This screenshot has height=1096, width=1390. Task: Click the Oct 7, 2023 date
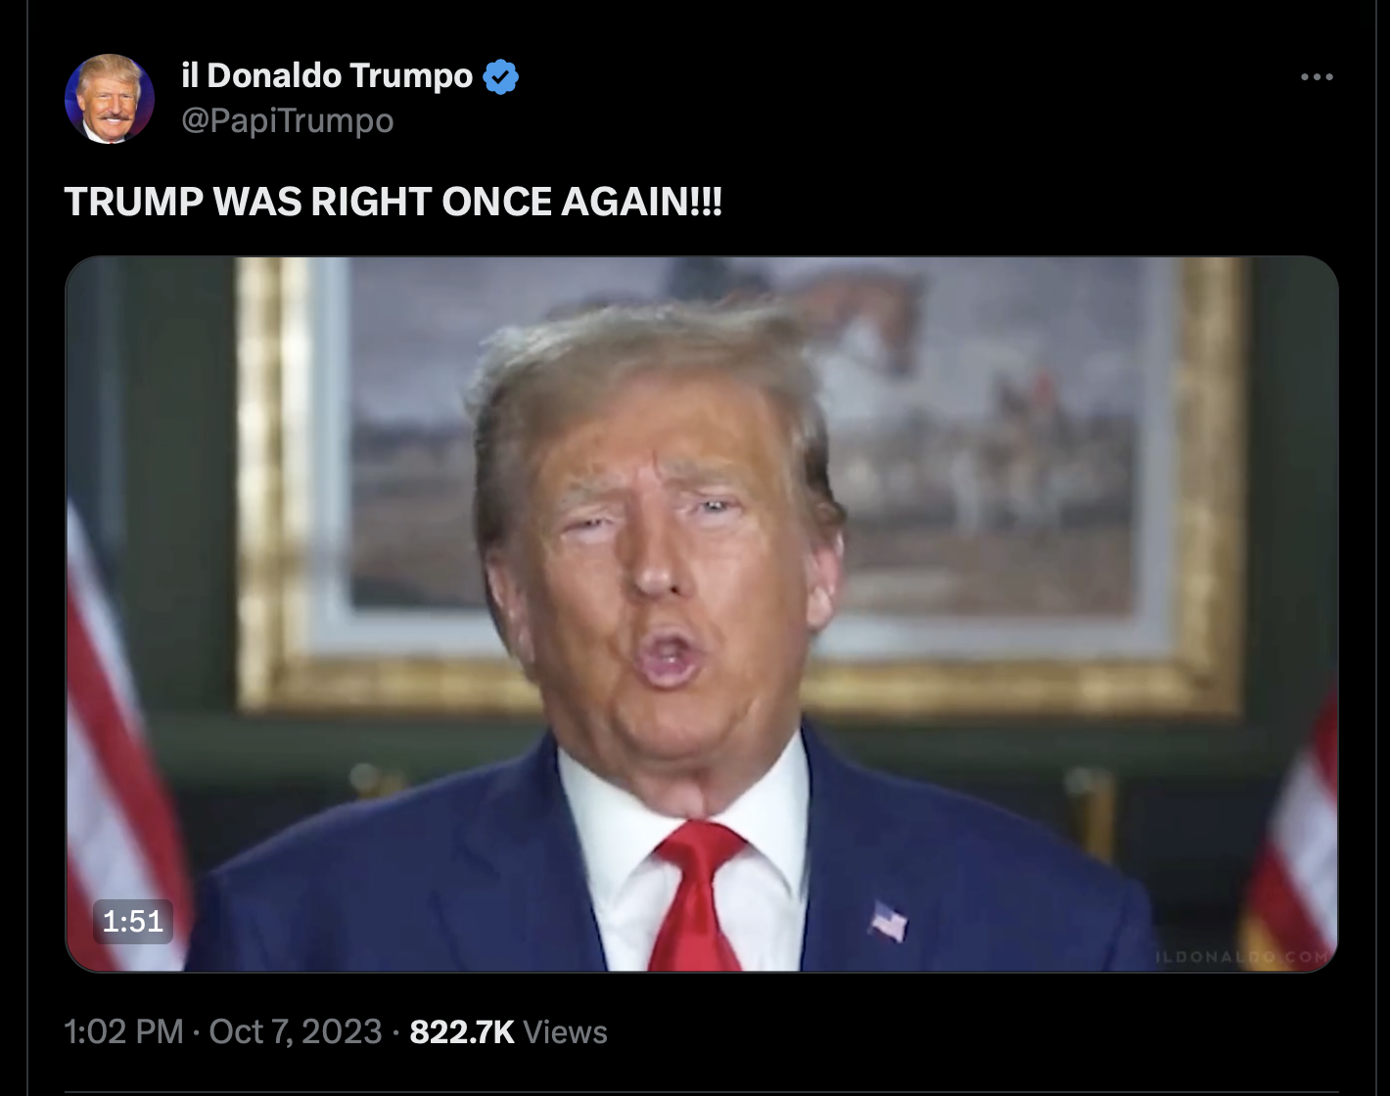coord(295,1031)
